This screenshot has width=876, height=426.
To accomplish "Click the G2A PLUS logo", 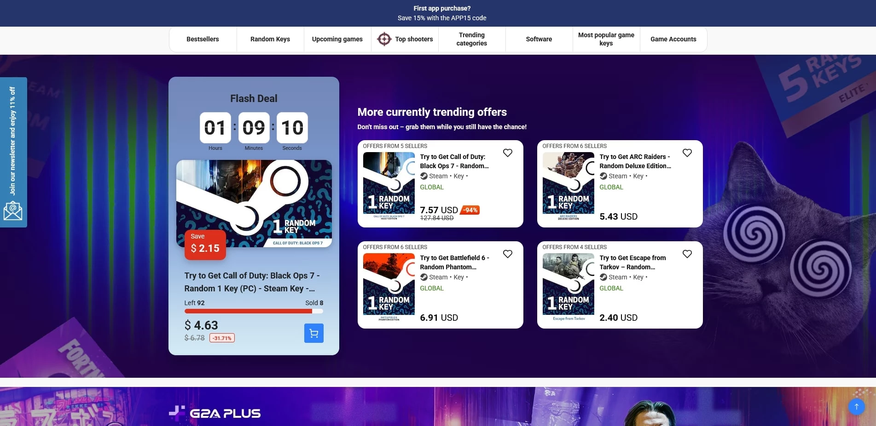I will click(x=215, y=413).
